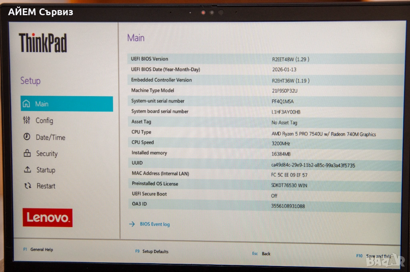
Task: Click the Main home icon in sidebar
Action: (26, 104)
